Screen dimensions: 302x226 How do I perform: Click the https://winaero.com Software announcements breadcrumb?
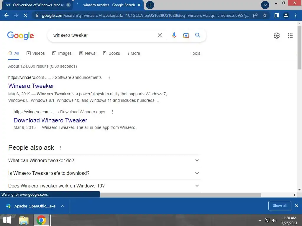(x=55, y=77)
